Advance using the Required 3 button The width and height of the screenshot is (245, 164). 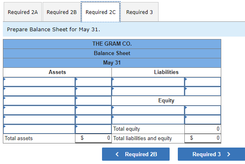coord(211,154)
